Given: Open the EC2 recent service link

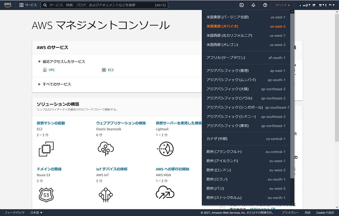Looking at the screenshot, I should click(x=111, y=70).
